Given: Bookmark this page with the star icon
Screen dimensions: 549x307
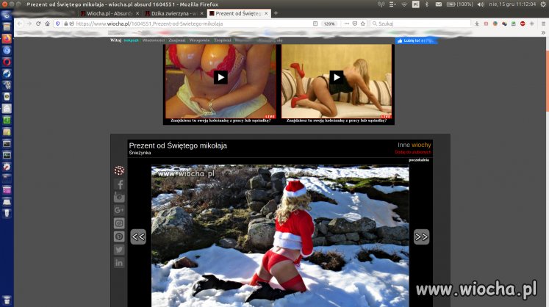Looking at the screenshot, I should point(363,24).
